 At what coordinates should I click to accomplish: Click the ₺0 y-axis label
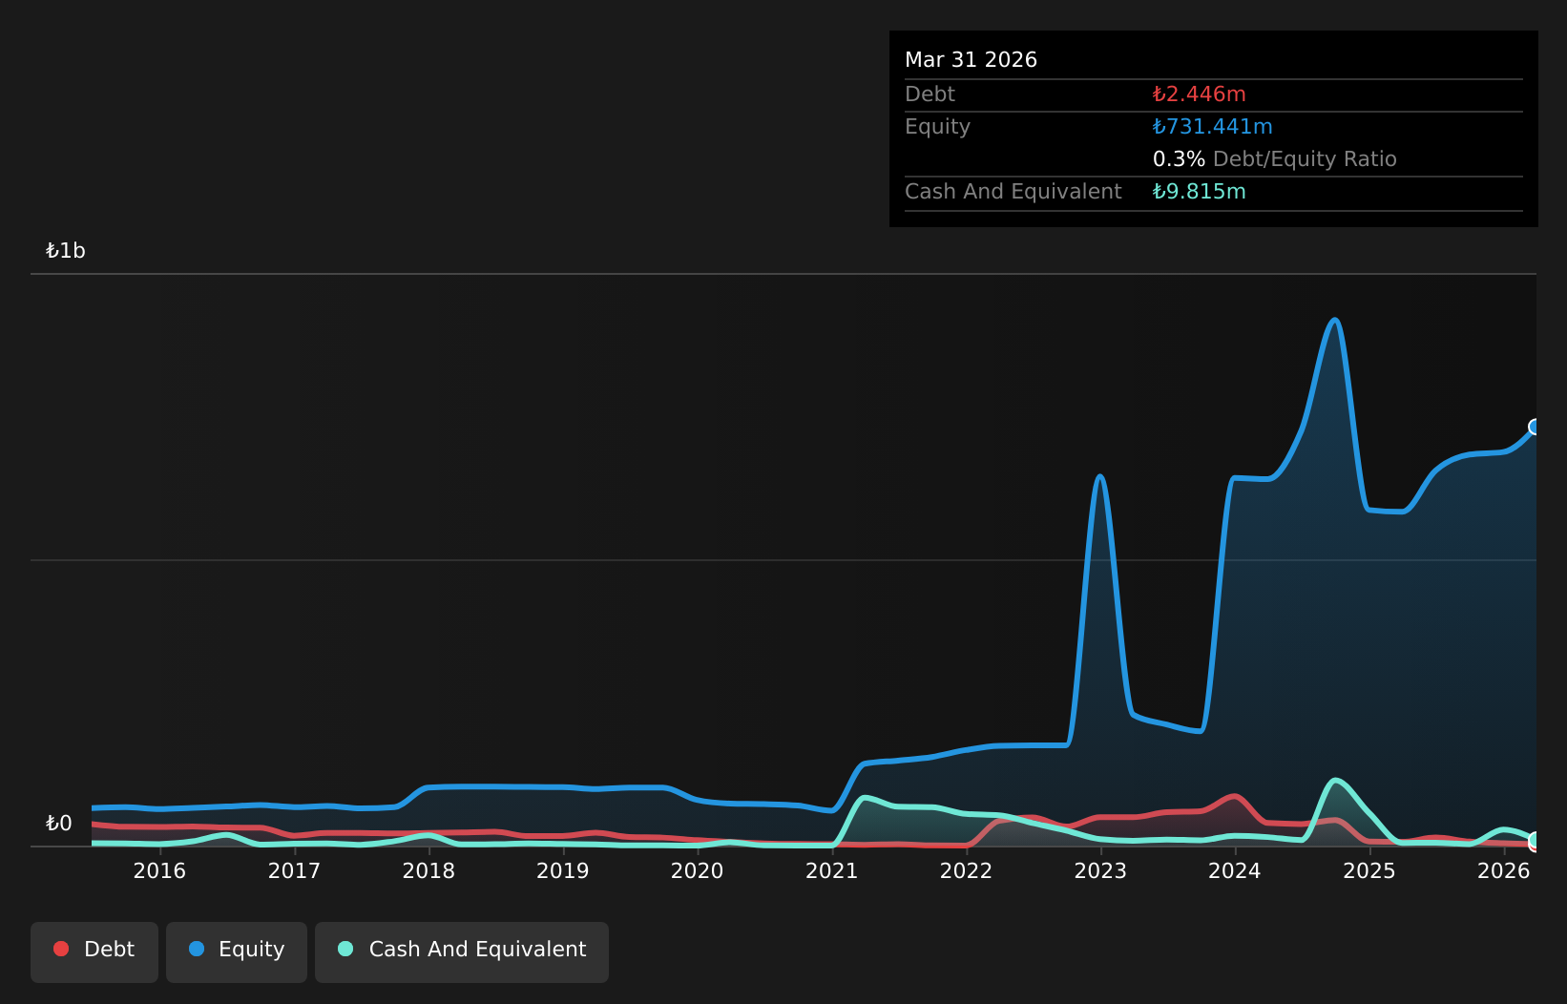click(59, 824)
